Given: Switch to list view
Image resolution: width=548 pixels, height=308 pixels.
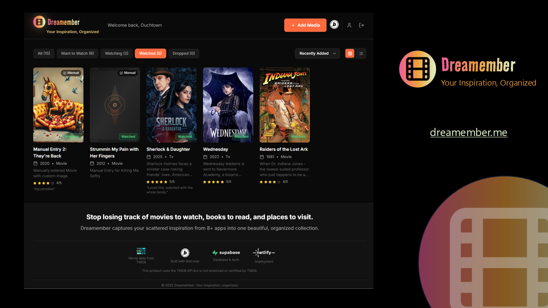Looking at the screenshot, I should coord(361,53).
